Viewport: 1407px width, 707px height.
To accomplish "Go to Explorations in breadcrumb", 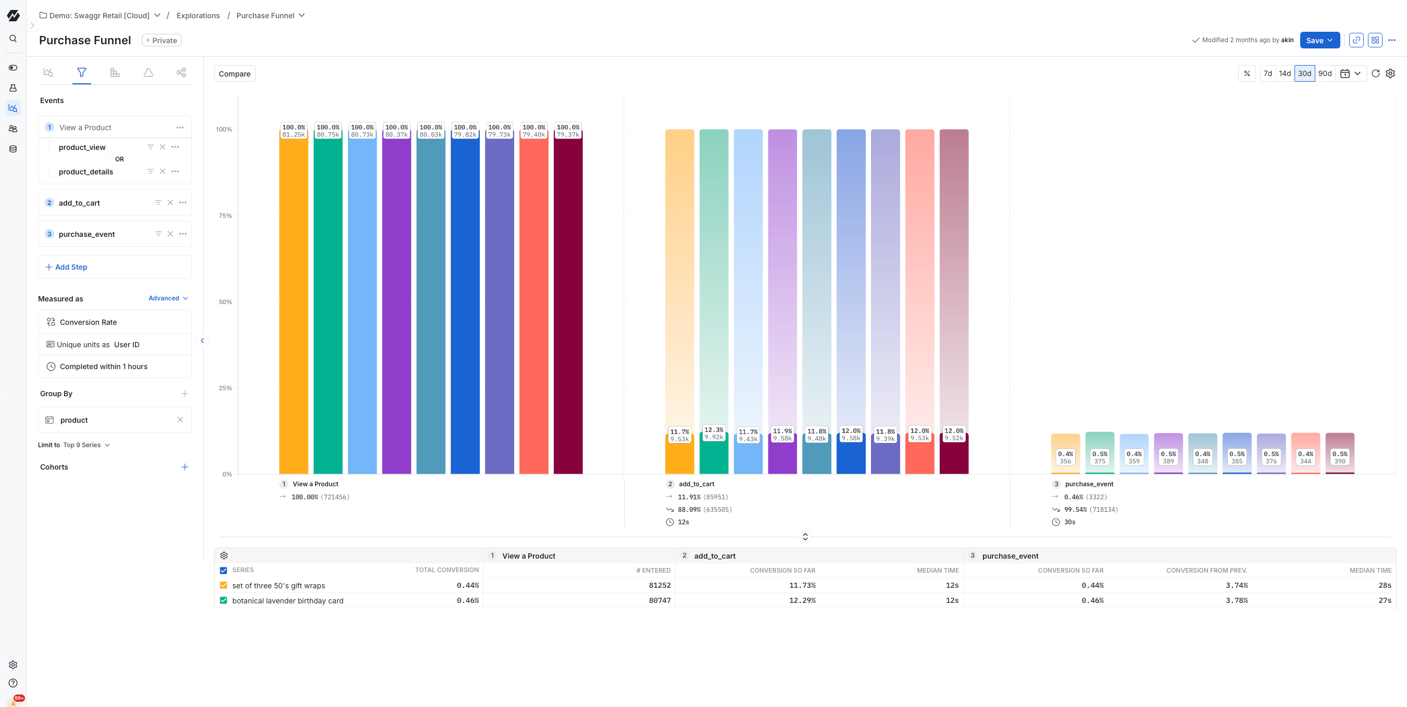I will click(198, 15).
